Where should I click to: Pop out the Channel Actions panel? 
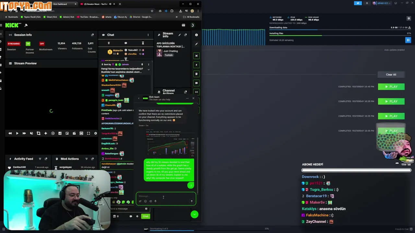tap(185, 92)
